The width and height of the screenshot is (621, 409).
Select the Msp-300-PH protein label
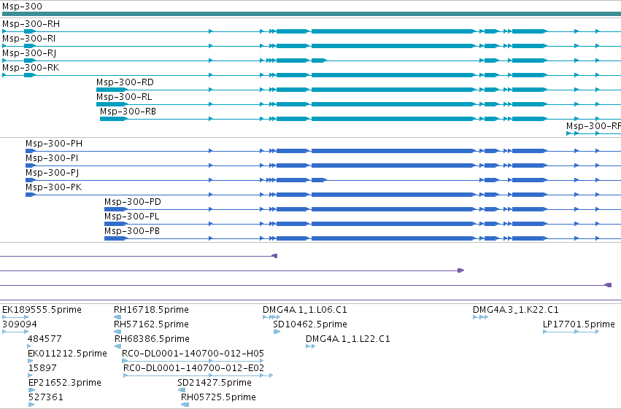54,144
